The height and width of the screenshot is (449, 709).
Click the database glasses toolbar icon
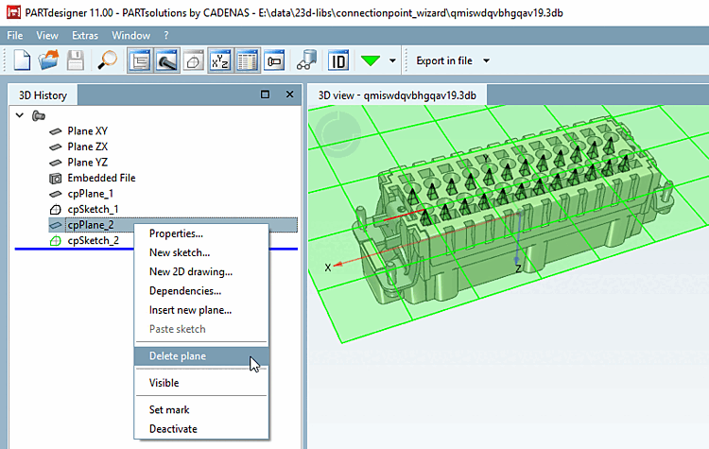[306, 61]
